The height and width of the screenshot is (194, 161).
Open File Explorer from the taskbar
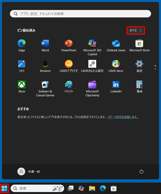pos(92,189)
